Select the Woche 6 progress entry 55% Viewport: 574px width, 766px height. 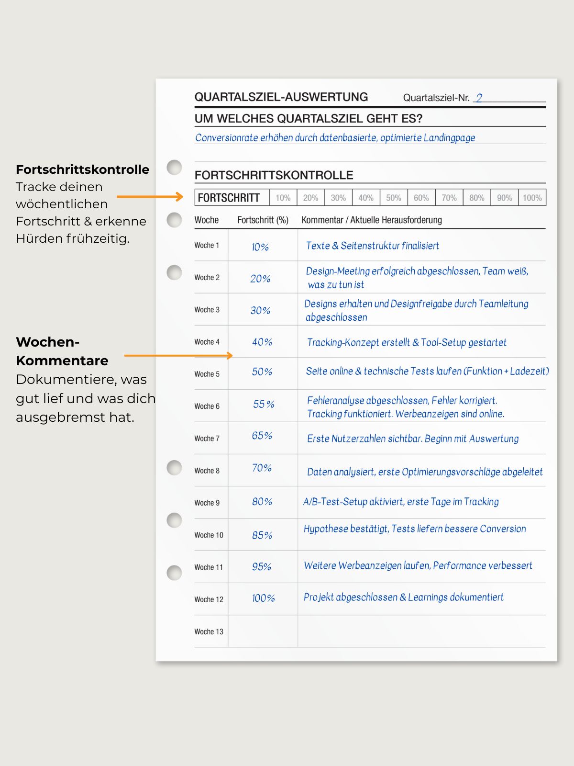point(264,405)
